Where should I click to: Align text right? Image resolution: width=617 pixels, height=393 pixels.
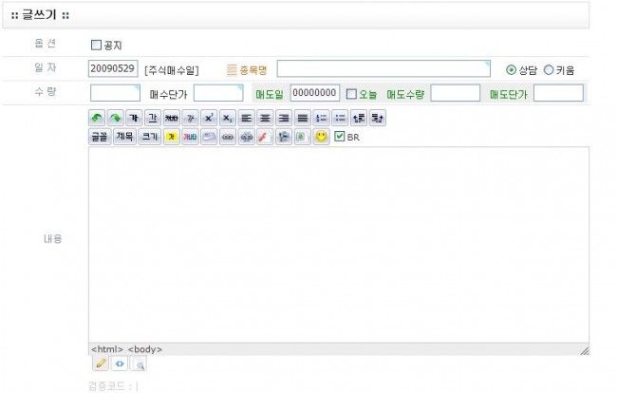tap(284, 118)
